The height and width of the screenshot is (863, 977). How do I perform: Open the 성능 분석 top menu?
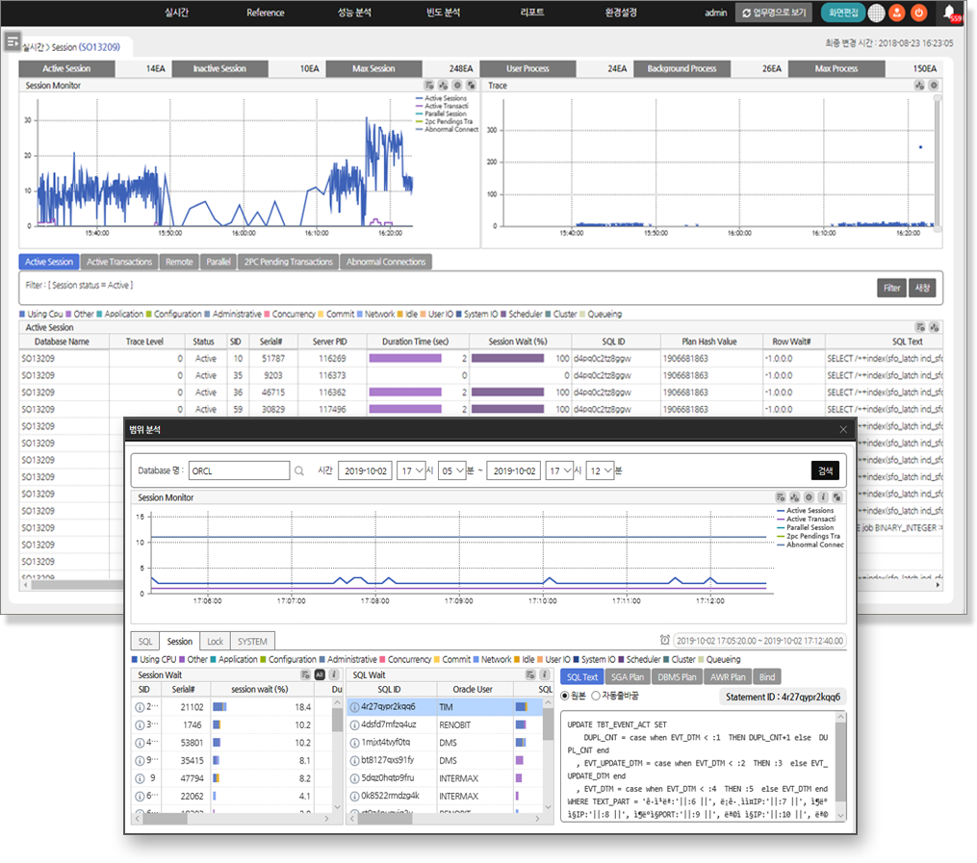coord(354,13)
